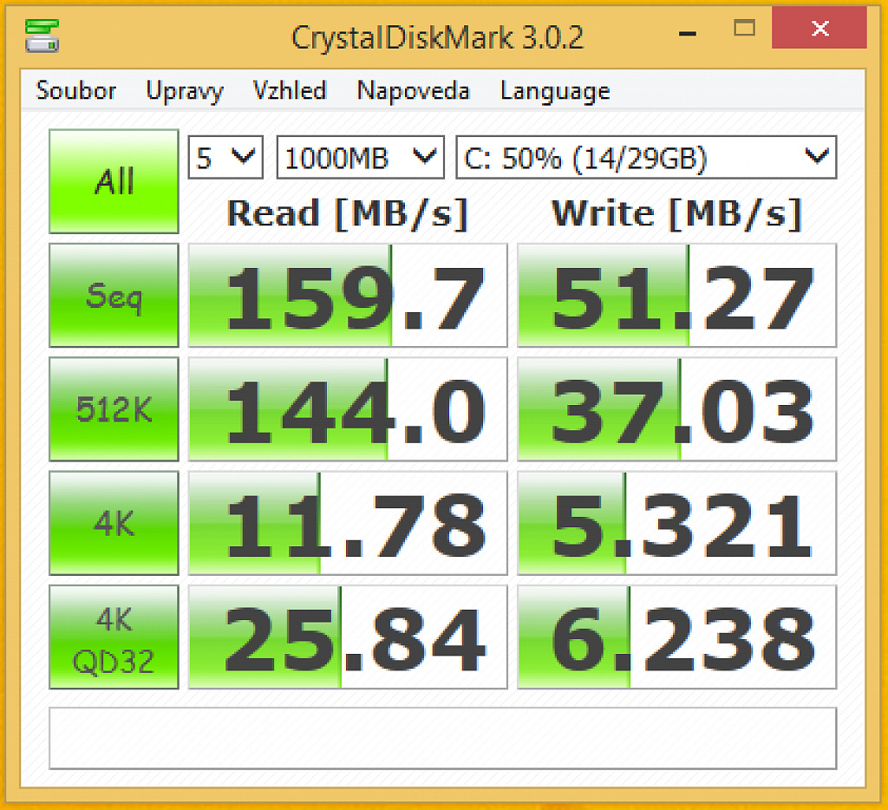Run all benchmarks with the All button

coord(114,181)
